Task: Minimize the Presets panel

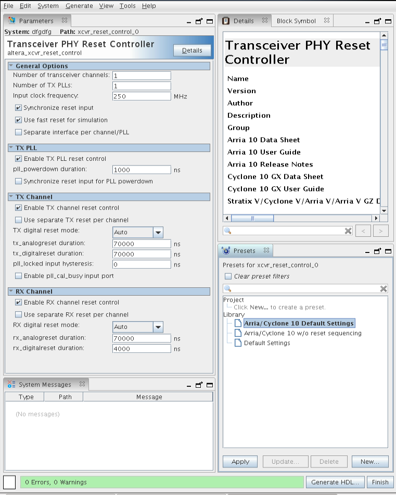Action: pos(367,252)
